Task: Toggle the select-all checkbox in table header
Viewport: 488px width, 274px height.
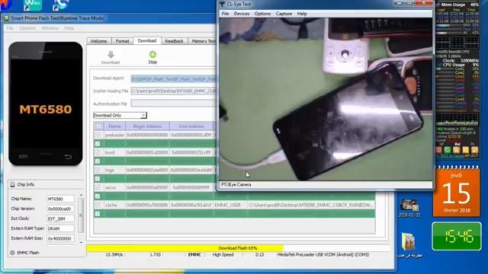Action: [98, 126]
